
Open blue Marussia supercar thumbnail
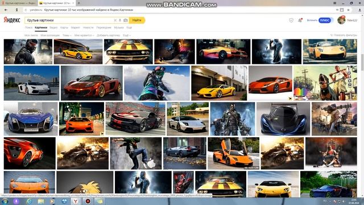(x=31, y=119)
